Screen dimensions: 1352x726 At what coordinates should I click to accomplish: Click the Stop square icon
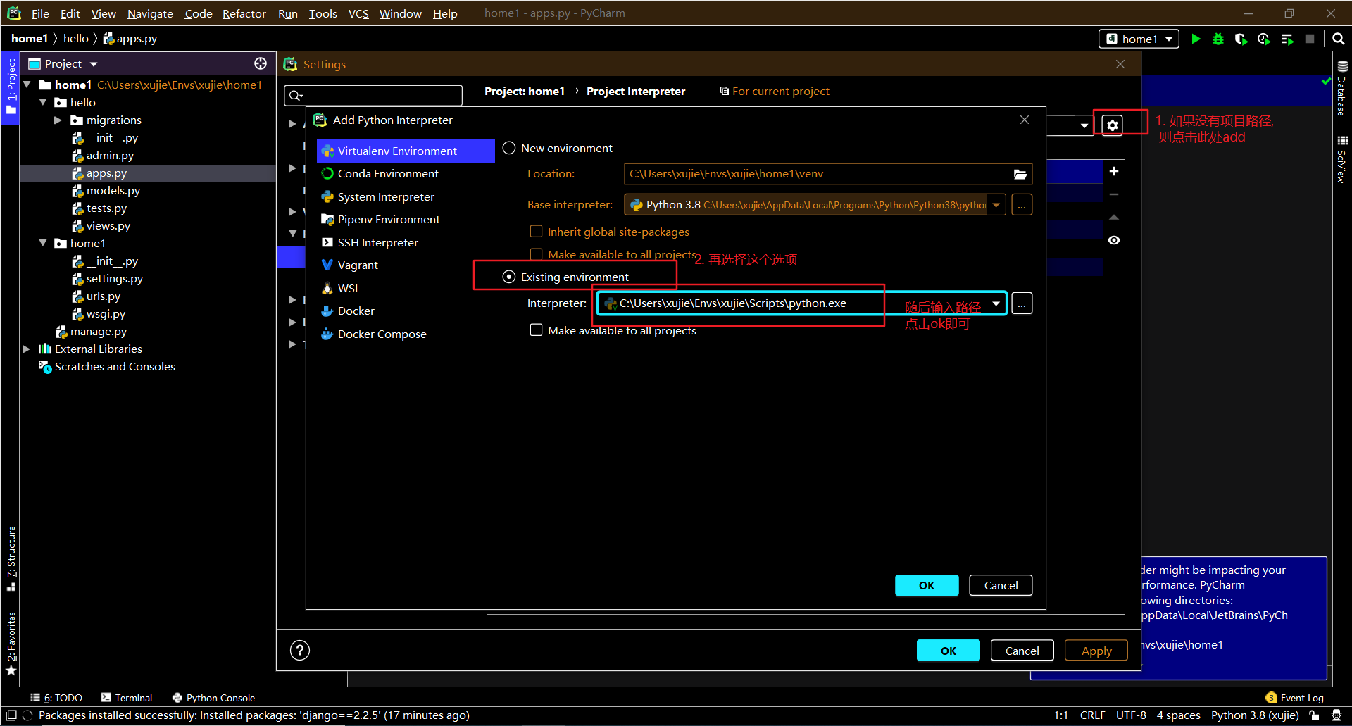[x=1310, y=39]
